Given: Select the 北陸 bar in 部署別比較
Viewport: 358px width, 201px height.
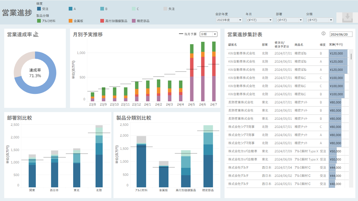Looking at the screenshot, I should (x=99, y=156).
